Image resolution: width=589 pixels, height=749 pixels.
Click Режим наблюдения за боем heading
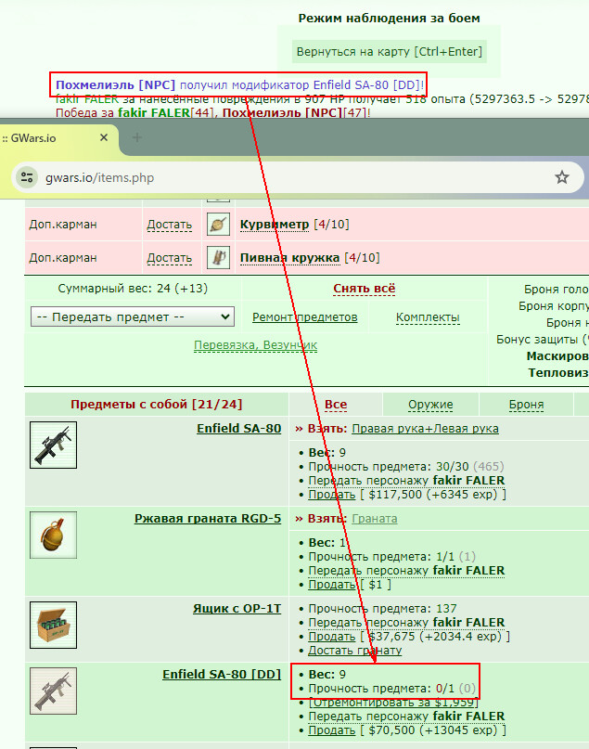[389, 19]
